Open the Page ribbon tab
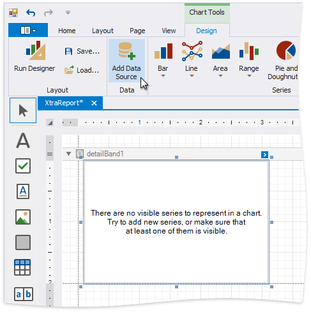 pos(137,31)
